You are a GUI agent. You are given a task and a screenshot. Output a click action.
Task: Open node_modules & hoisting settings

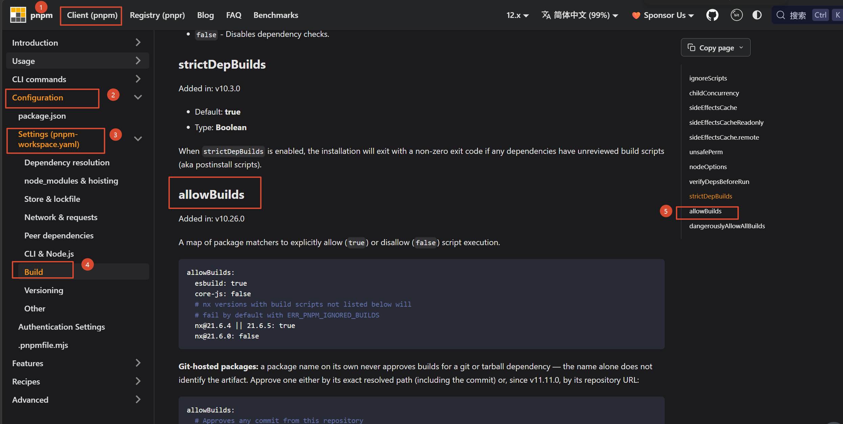point(71,181)
